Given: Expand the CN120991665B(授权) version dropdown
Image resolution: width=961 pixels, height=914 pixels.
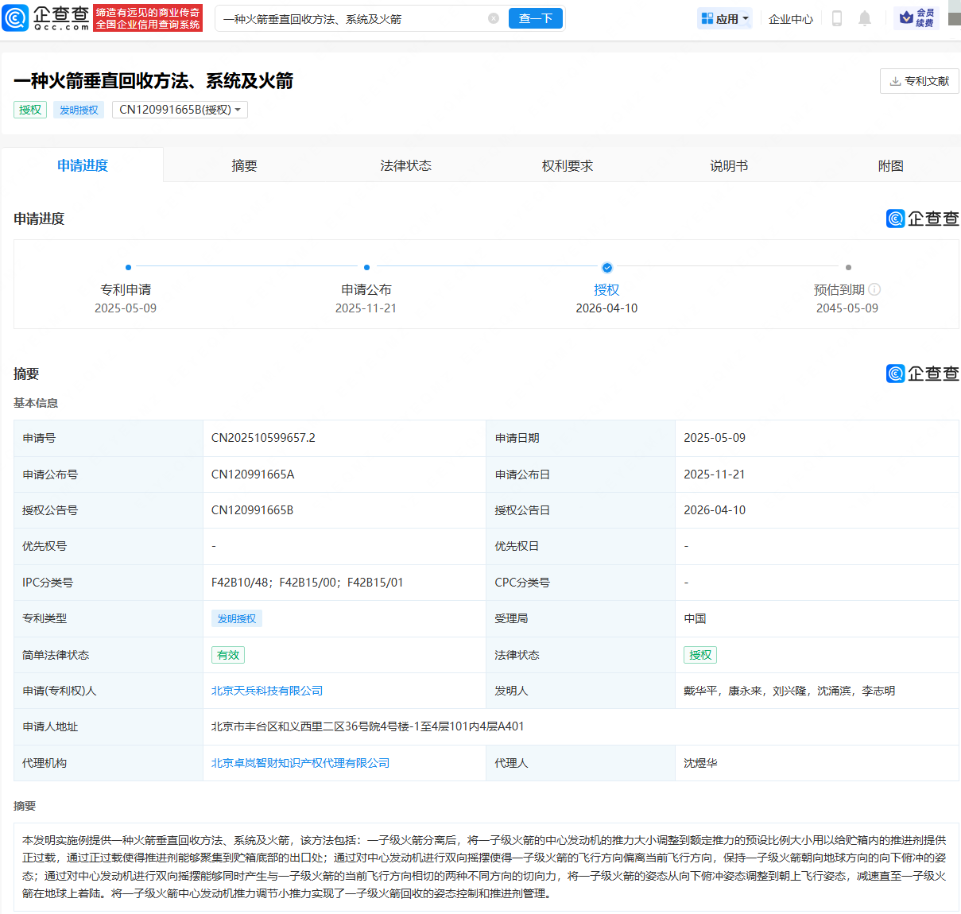Looking at the screenshot, I should pyautogui.click(x=180, y=110).
